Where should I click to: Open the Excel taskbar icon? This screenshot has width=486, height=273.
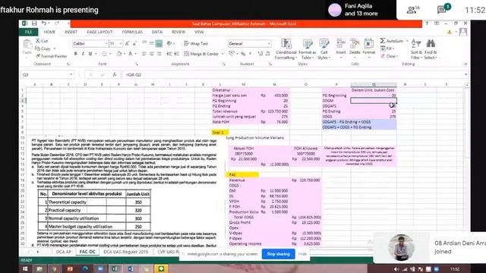pos(115,268)
